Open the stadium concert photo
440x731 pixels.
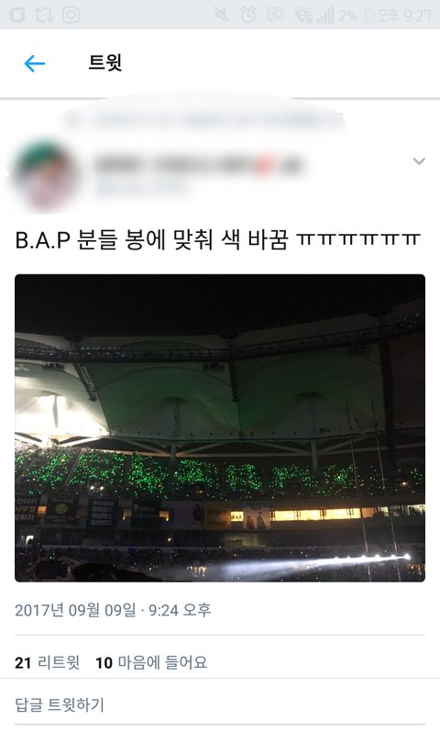220,427
